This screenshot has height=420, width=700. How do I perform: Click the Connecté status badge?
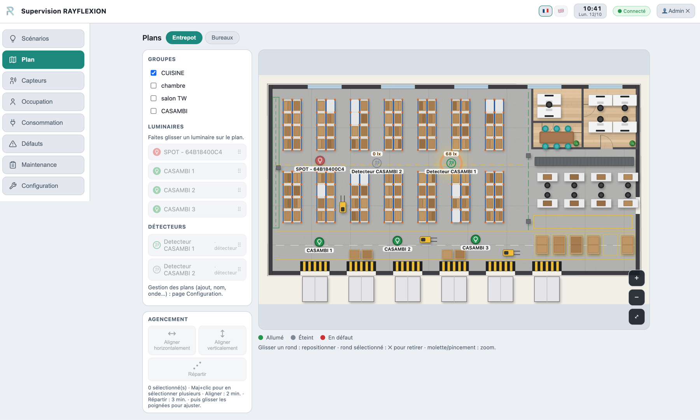coord(632,11)
